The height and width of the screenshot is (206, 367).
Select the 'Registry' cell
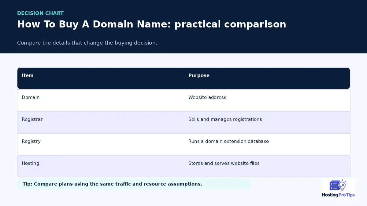31,141
